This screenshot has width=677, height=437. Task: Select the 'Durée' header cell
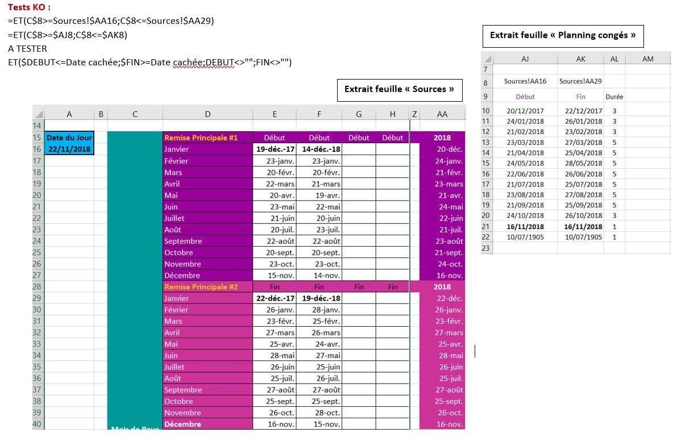(614, 97)
